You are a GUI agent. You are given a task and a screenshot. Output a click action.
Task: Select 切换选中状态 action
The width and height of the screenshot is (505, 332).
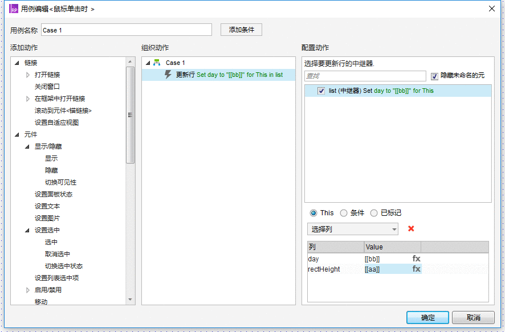pyautogui.click(x=64, y=266)
